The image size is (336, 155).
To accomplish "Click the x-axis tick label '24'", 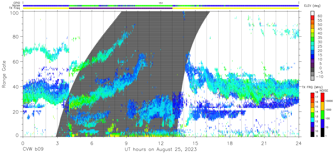I will pyautogui.click(x=299, y=143).
